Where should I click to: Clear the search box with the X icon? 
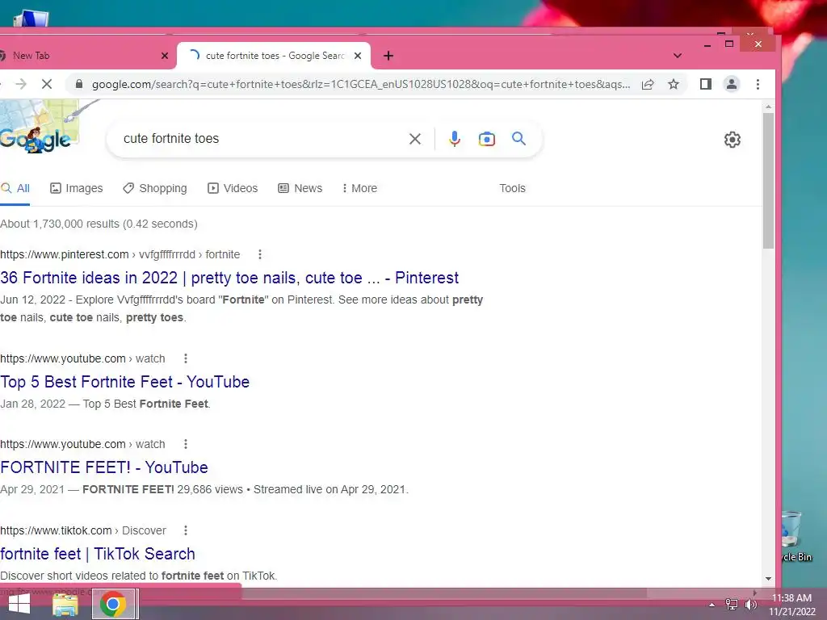click(415, 139)
